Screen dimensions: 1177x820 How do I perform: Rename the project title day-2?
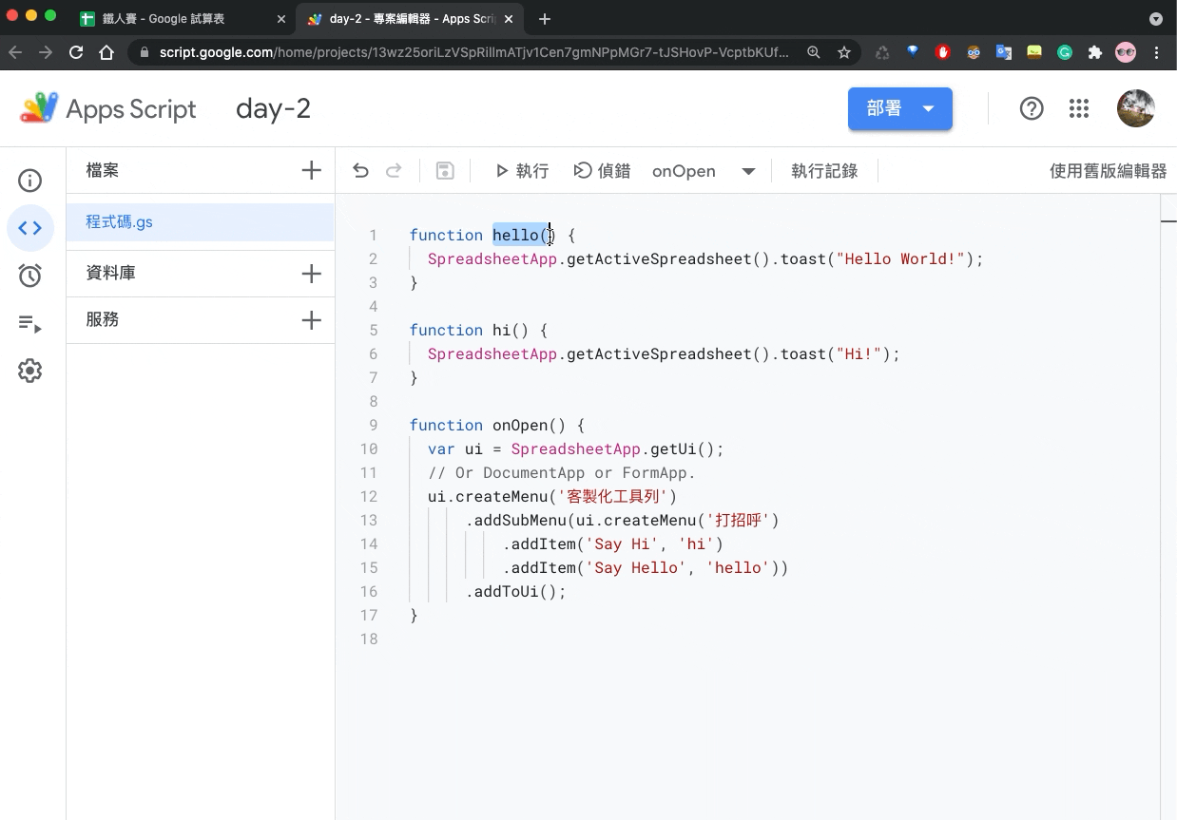click(x=273, y=109)
